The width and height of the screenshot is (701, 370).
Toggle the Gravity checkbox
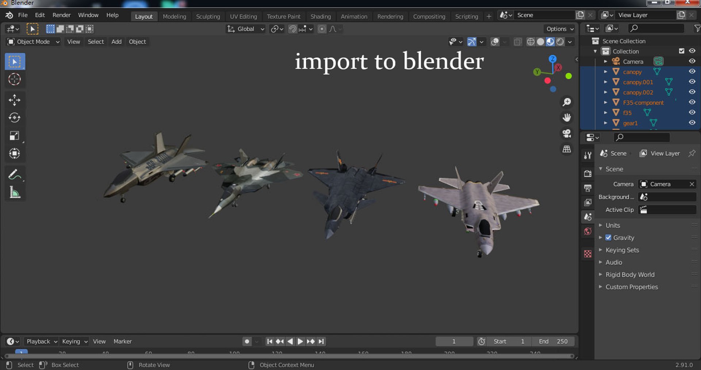608,238
